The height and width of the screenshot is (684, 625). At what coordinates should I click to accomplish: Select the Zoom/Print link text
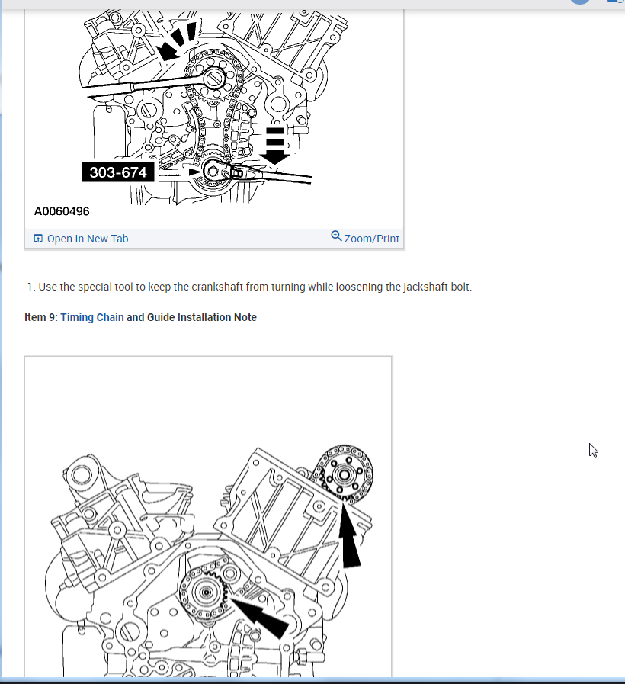[372, 239]
